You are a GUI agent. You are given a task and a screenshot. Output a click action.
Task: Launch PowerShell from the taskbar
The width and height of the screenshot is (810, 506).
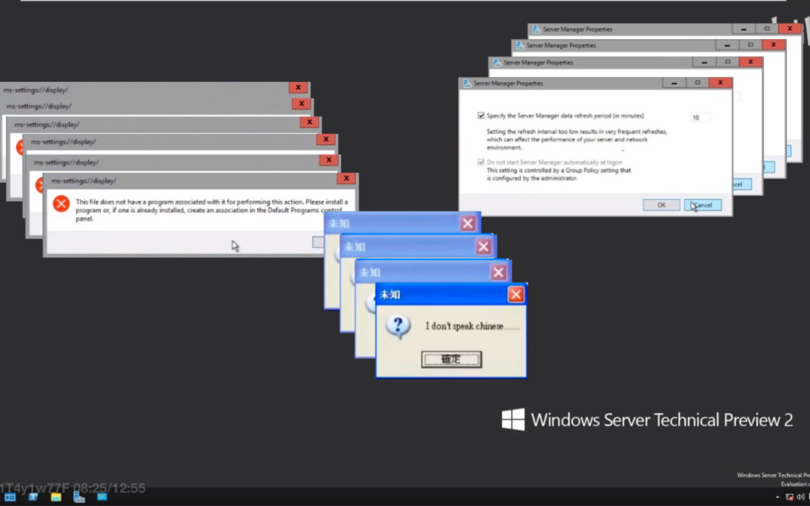[x=33, y=497]
